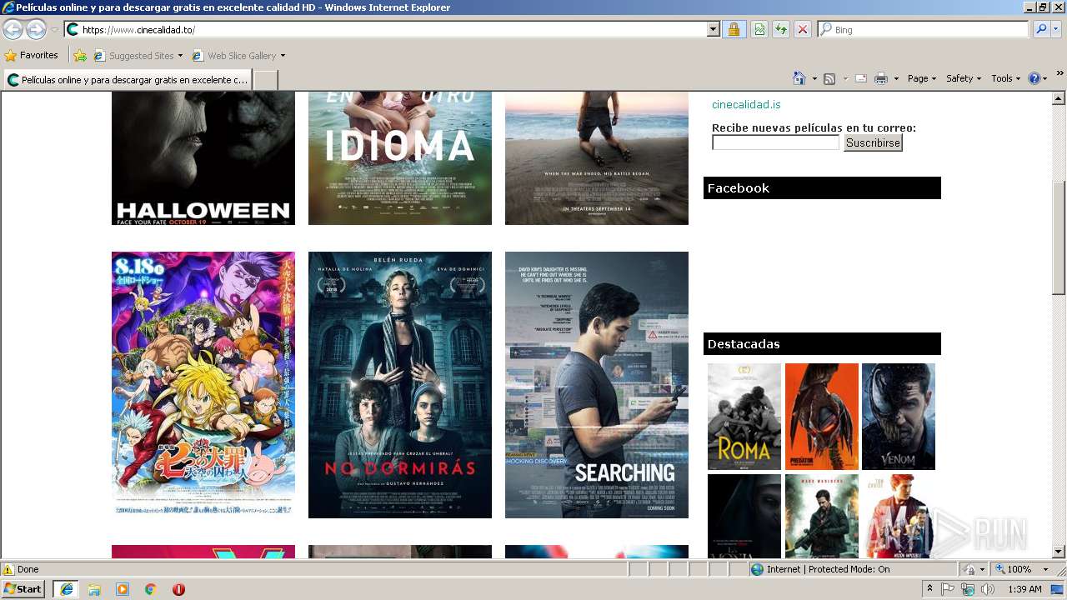Open the recent pages dropdown next to Forward
Screen dimensions: 1067x600
pos(54,30)
